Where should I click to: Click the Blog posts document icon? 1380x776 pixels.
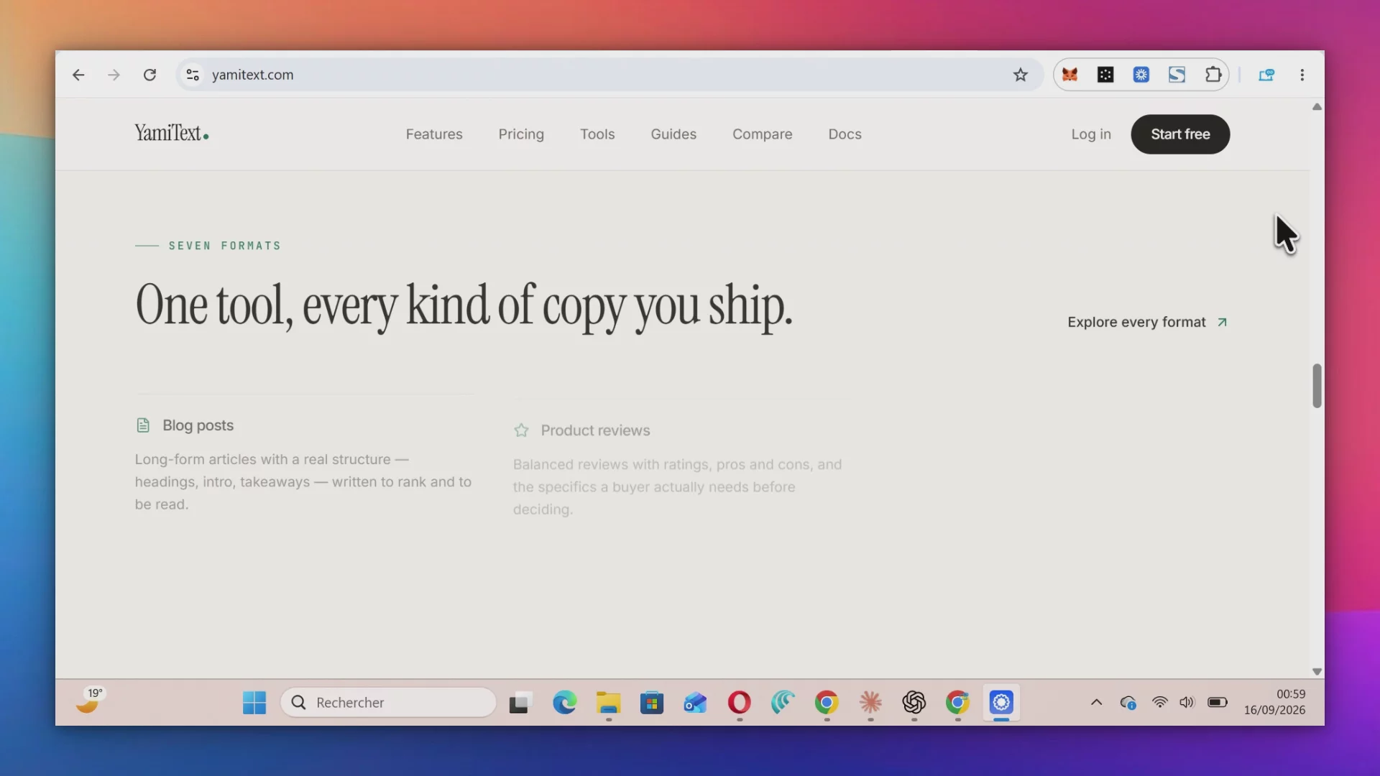tap(143, 425)
